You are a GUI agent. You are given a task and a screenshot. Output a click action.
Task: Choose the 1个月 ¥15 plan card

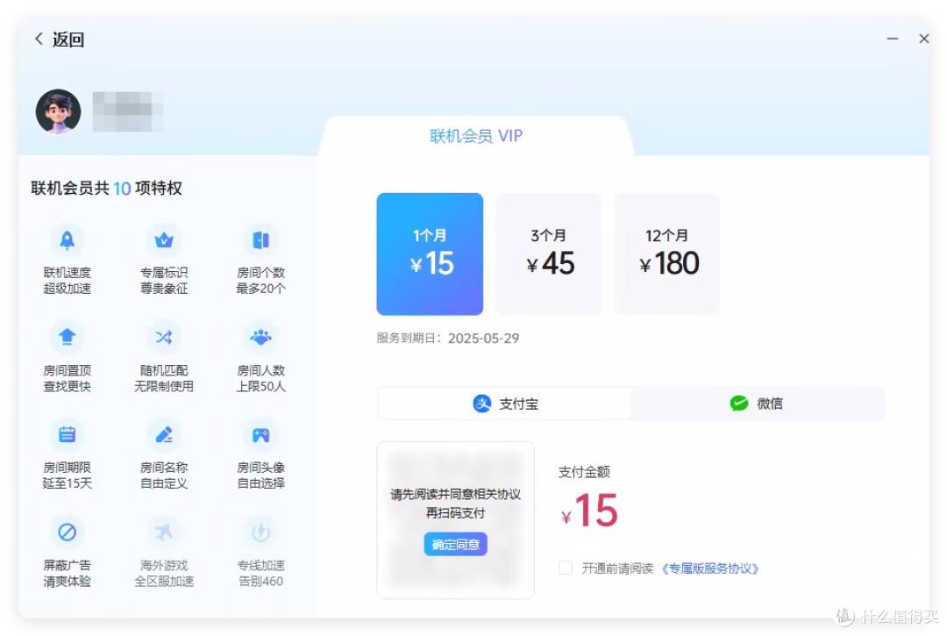(430, 254)
